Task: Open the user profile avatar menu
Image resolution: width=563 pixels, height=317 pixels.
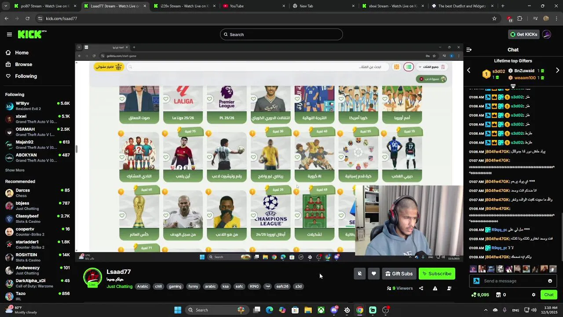Action: coord(547,34)
